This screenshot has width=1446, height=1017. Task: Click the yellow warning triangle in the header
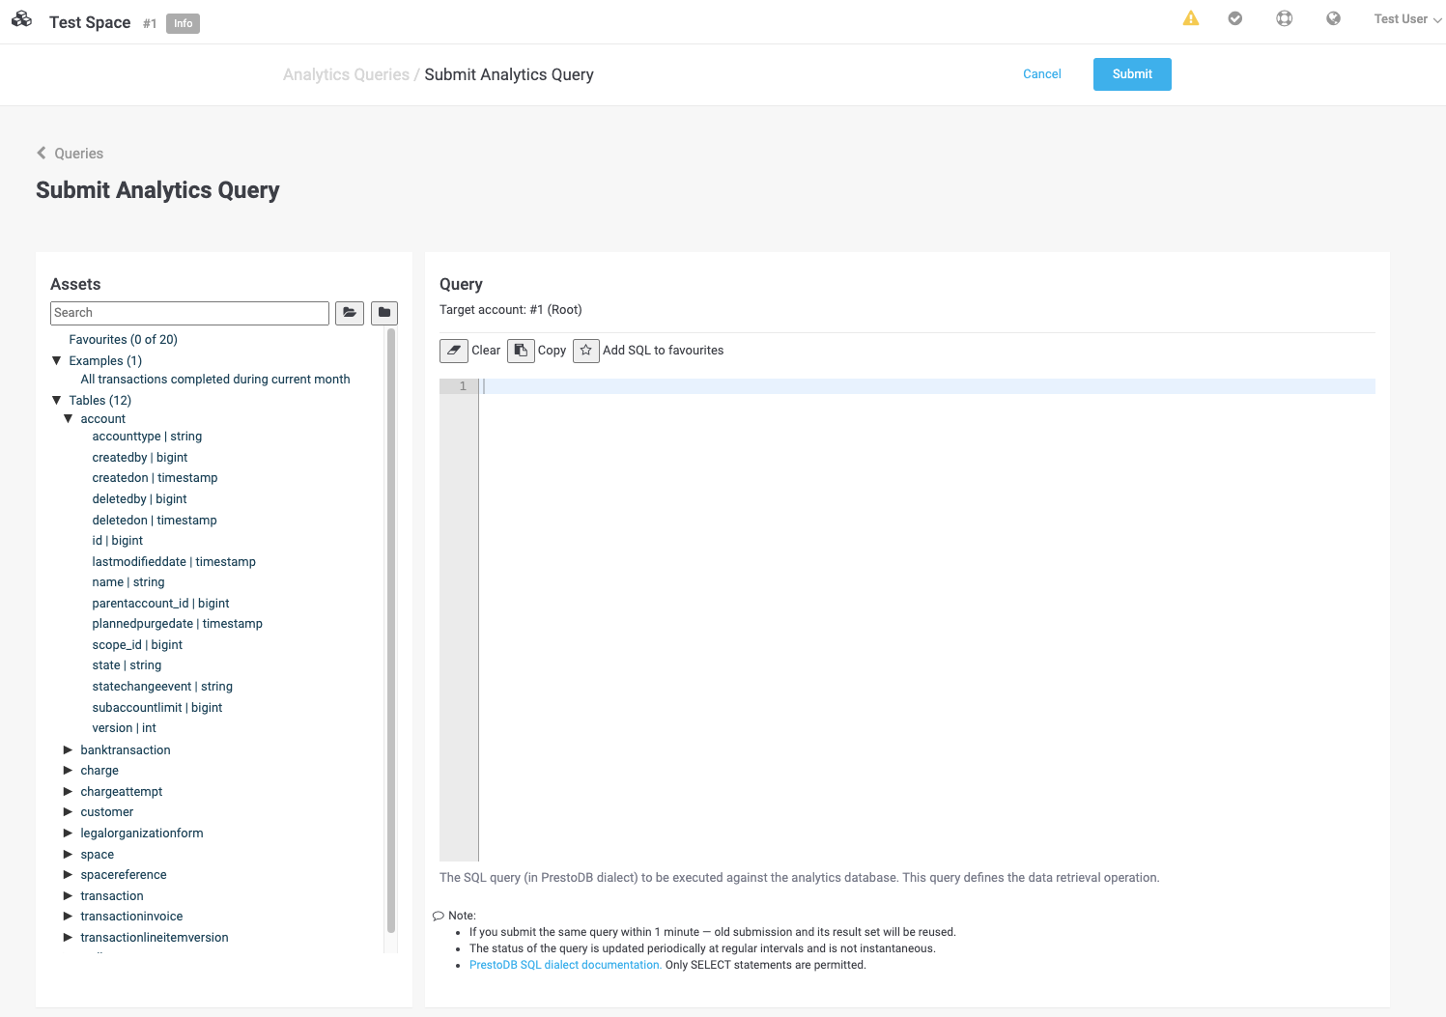1190,18
